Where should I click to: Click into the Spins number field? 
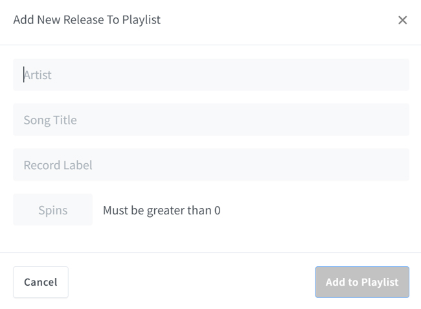coord(52,210)
